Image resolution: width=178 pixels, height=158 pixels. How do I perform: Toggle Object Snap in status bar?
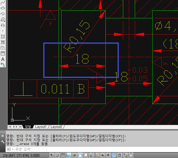pos(80,155)
